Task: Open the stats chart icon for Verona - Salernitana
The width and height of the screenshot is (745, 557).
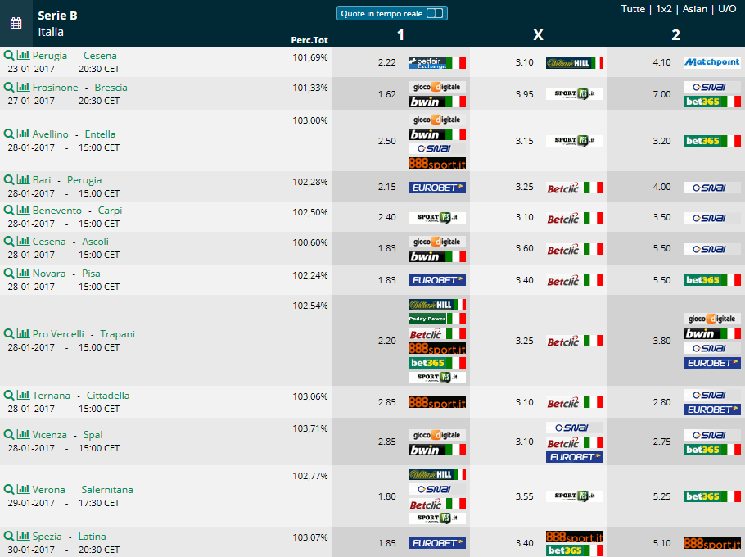Action: click(x=23, y=488)
